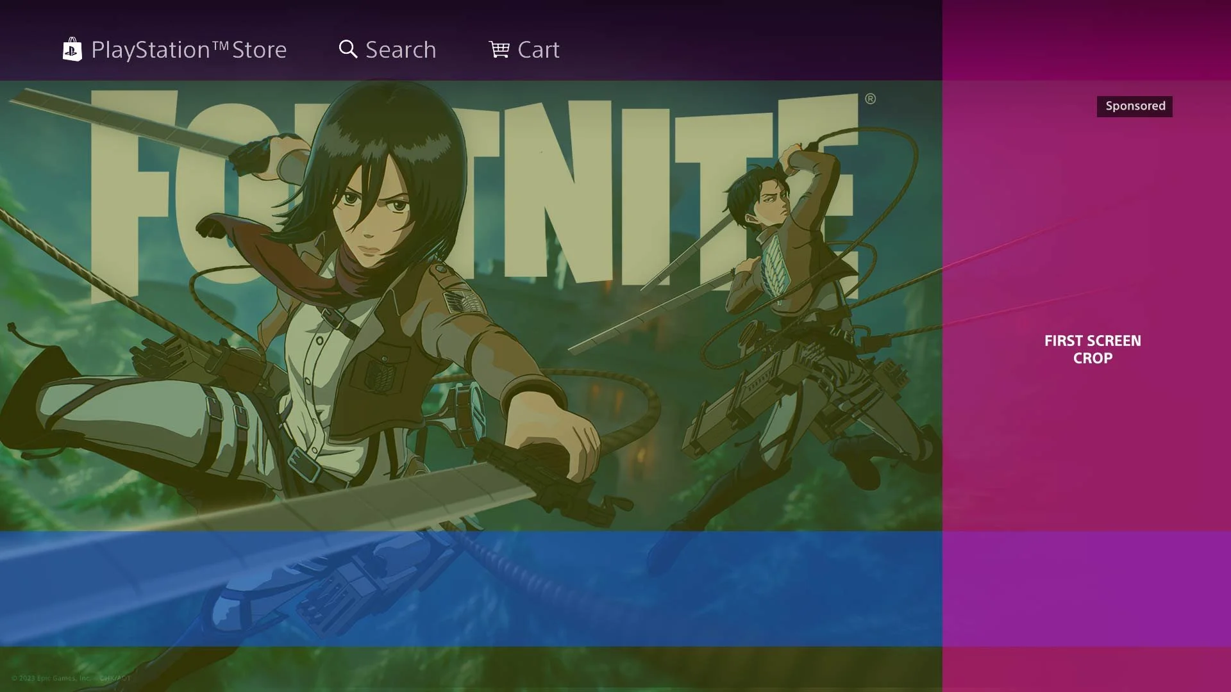The height and width of the screenshot is (692, 1231).
Task: Click the Search magnifying glass icon
Action: point(348,49)
